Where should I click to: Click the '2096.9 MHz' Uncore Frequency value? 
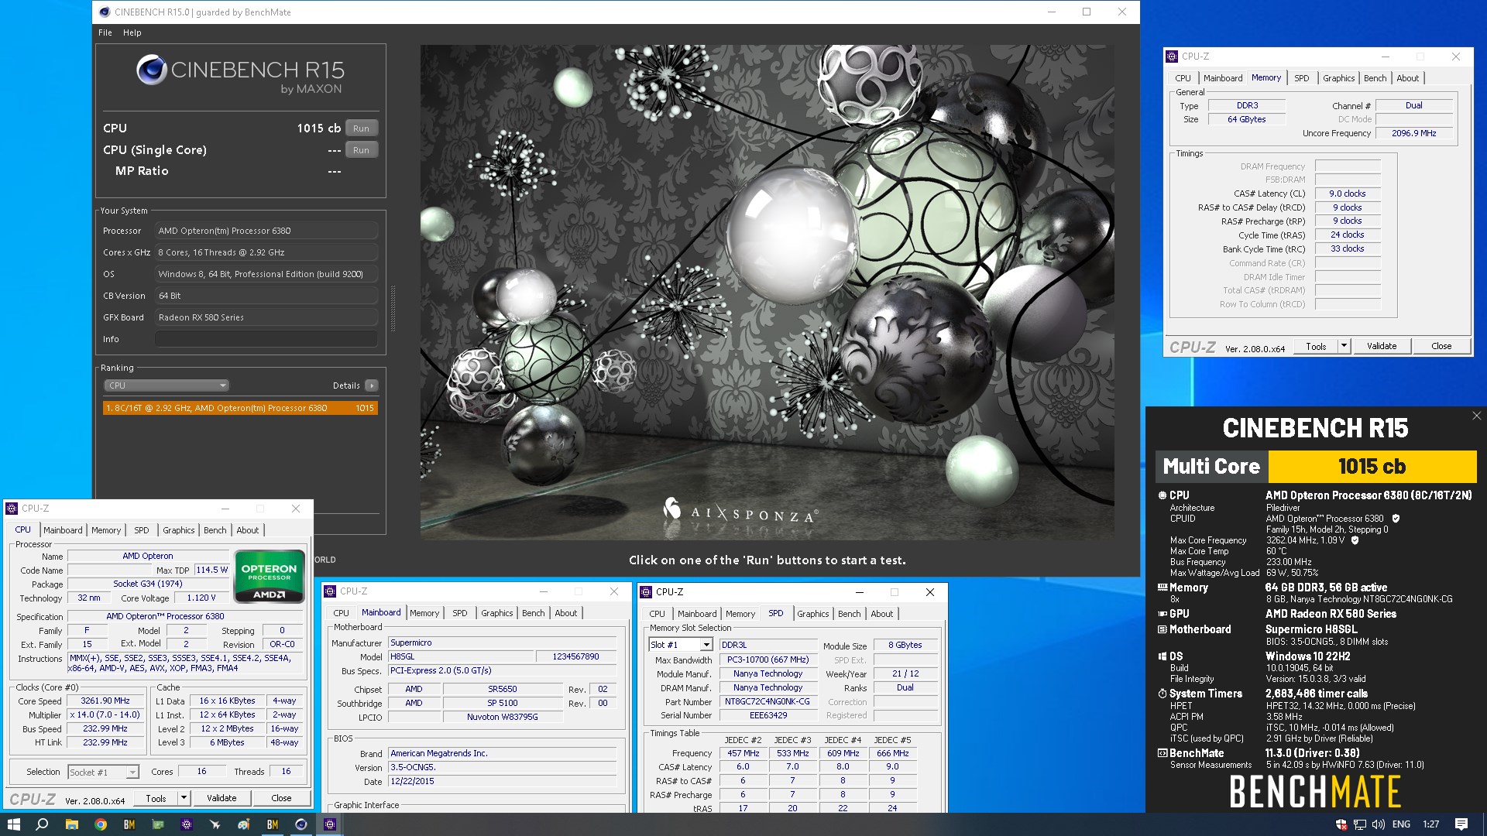(x=1413, y=133)
